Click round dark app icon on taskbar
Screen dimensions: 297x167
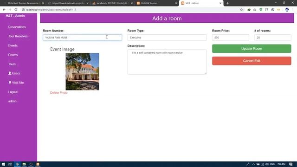coord(31,164)
